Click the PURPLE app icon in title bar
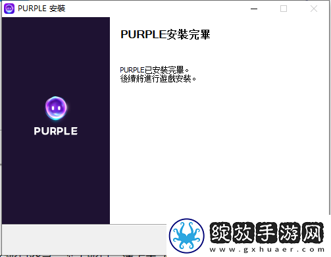 click(9, 9)
